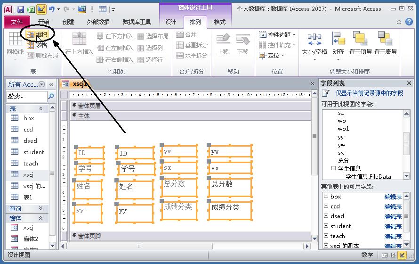The height and width of the screenshot is (264, 419).
Task: Open the 文件 (File) tab
Action: pyautogui.click(x=17, y=22)
